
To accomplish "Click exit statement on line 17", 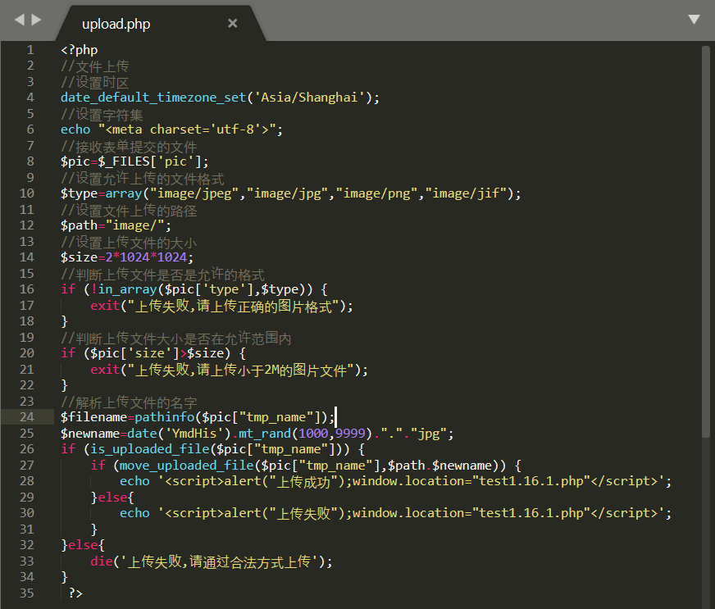I will (x=221, y=306).
